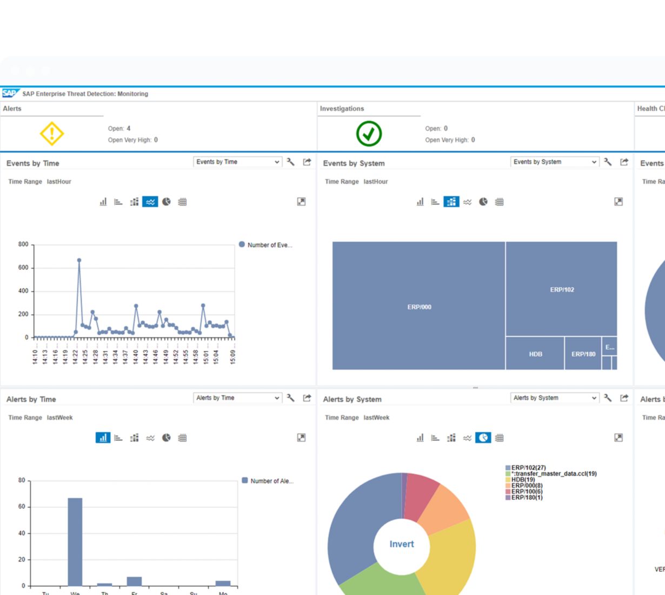Screen dimensions: 665x595
Task: Open the Events by System dropdown
Action: pyautogui.click(x=555, y=162)
